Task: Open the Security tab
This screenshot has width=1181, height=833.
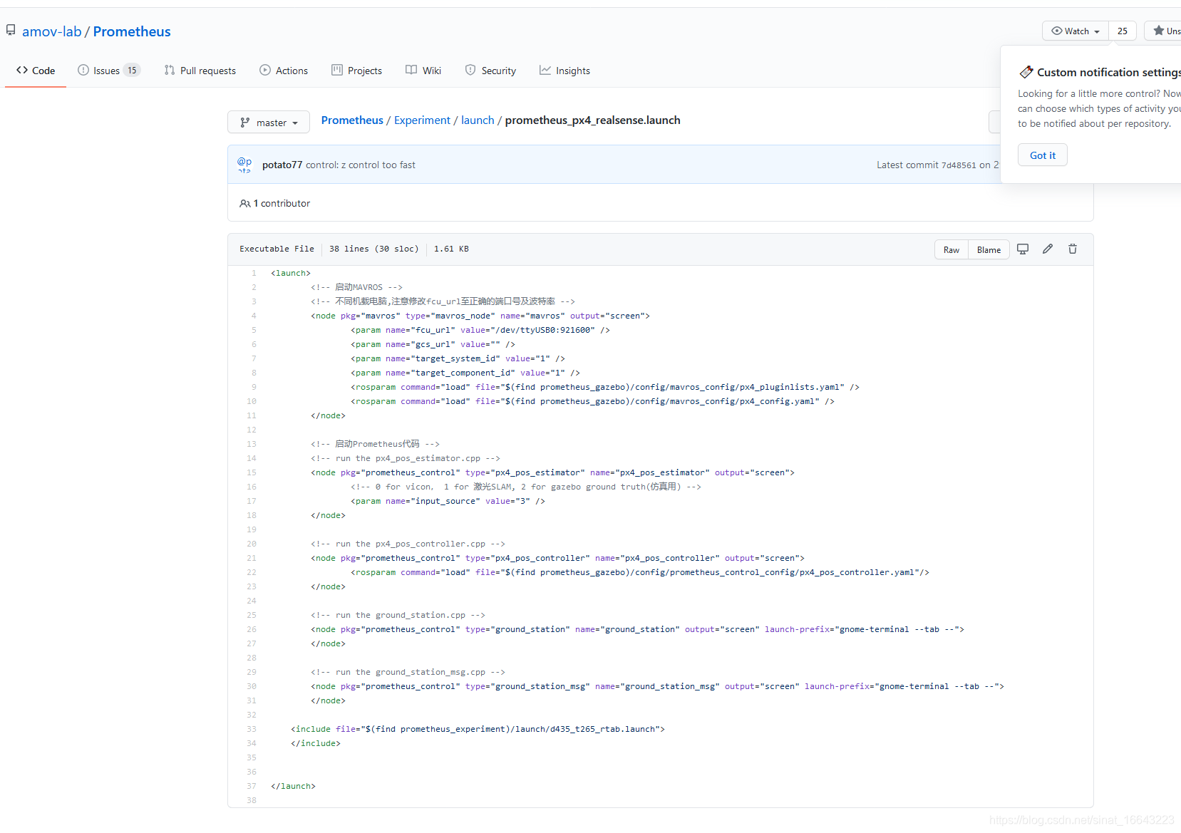Action: (490, 71)
